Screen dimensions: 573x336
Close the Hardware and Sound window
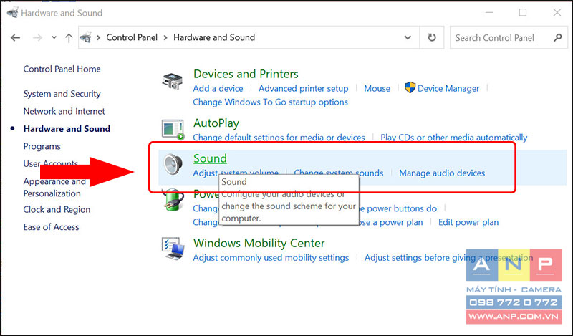tap(557, 13)
